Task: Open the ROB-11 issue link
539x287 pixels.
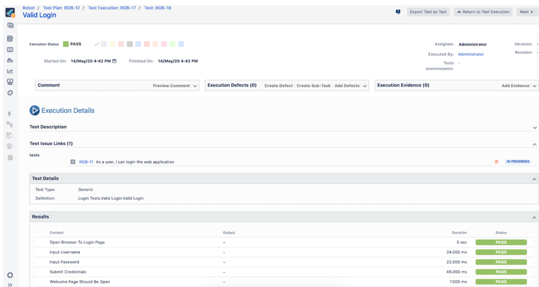Action: (x=86, y=162)
